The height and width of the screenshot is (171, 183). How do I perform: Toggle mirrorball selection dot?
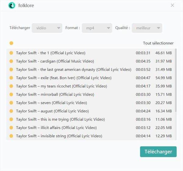(x=11, y=94)
